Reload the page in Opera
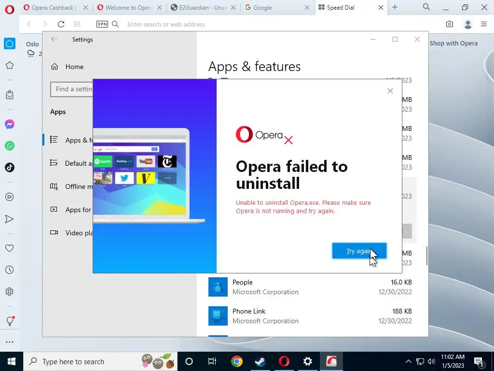The height and width of the screenshot is (371, 494). point(61,24)
